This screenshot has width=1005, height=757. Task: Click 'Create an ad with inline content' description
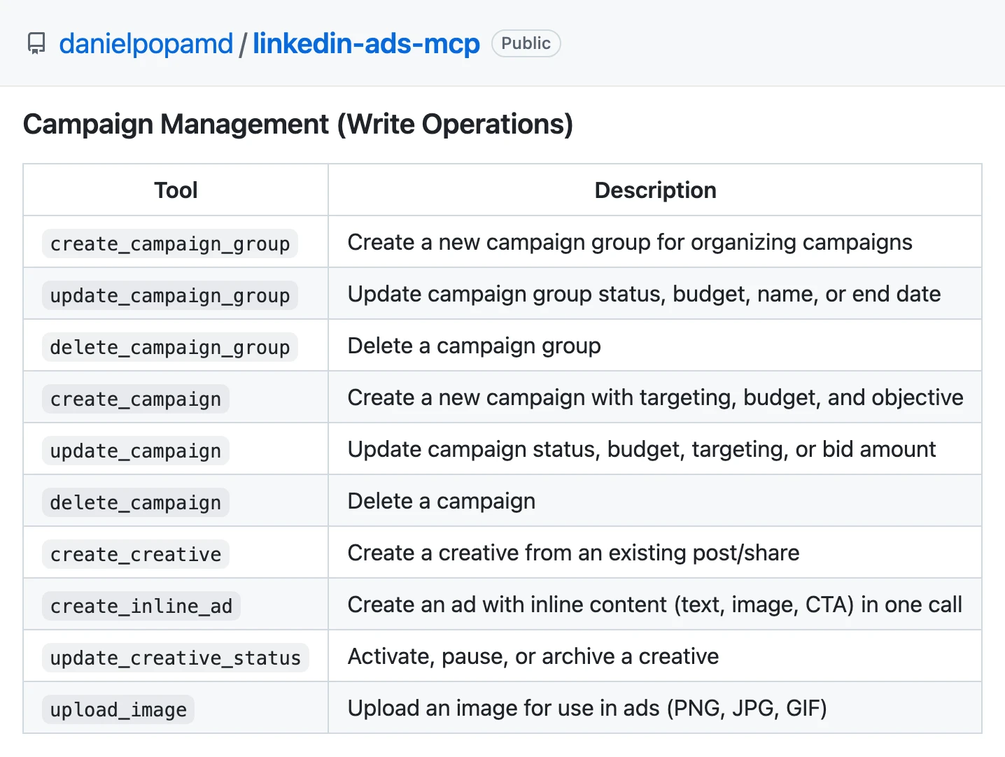coord(655,604)
